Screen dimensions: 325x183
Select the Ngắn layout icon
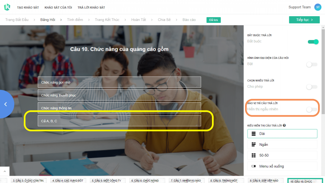254,145
